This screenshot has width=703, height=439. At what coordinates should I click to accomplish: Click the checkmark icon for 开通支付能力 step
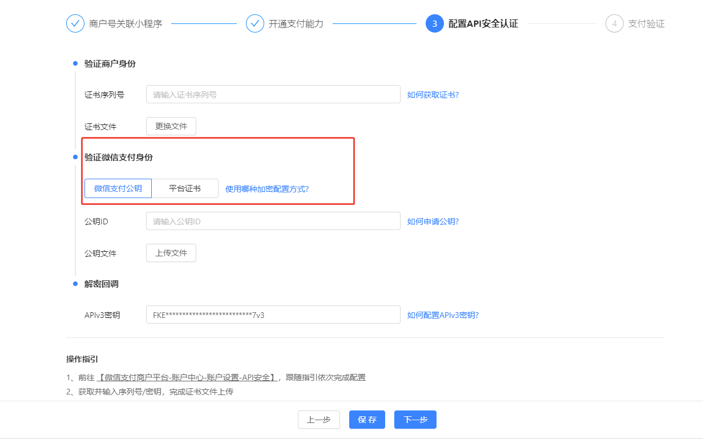click(x=255, y=23)
